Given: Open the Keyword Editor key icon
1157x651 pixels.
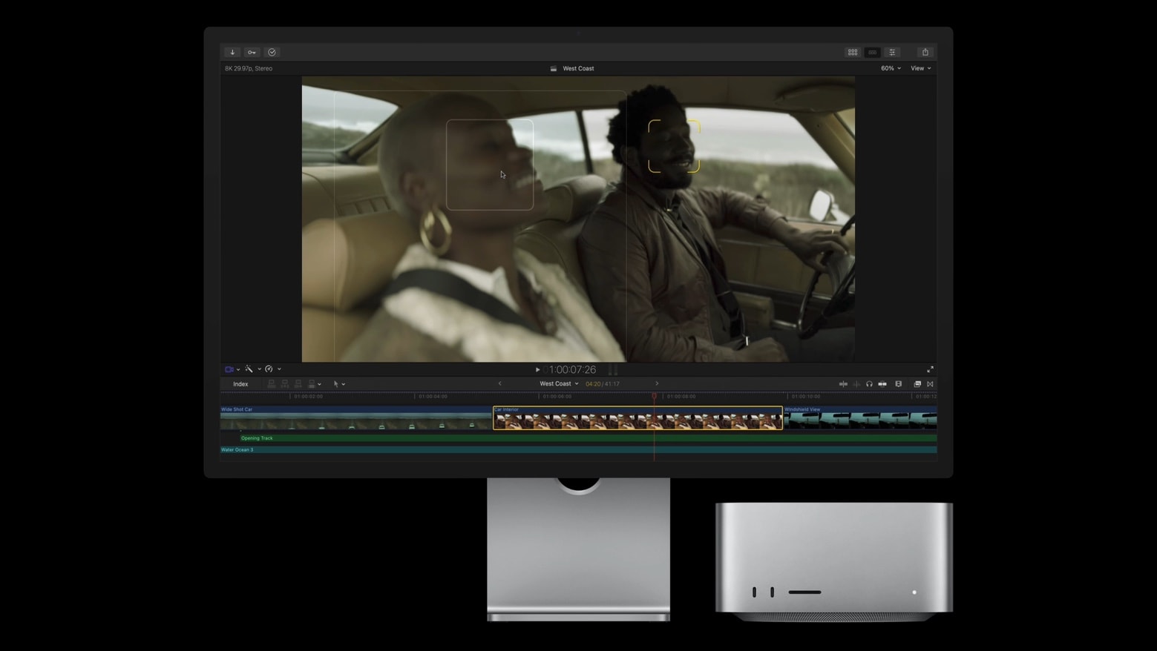Looking at the screenshot, I should point(252,53).
